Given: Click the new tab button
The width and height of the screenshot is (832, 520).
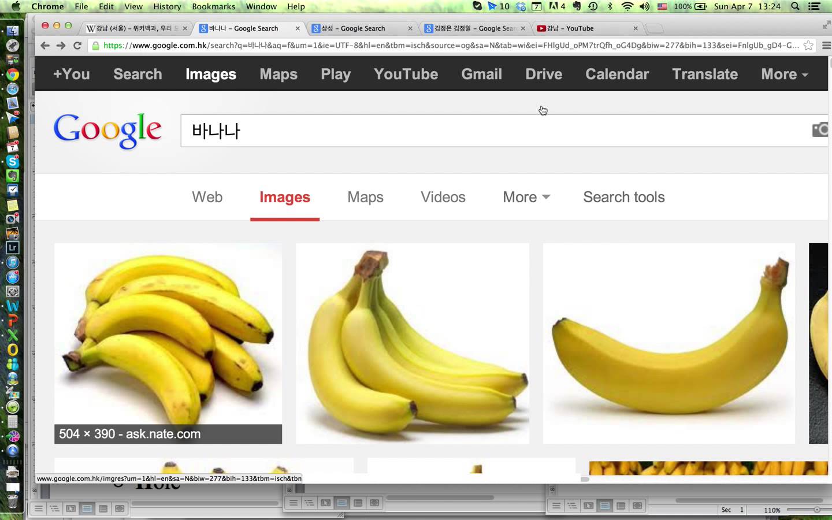Looking at the screenshot, I should coord(654,28).
